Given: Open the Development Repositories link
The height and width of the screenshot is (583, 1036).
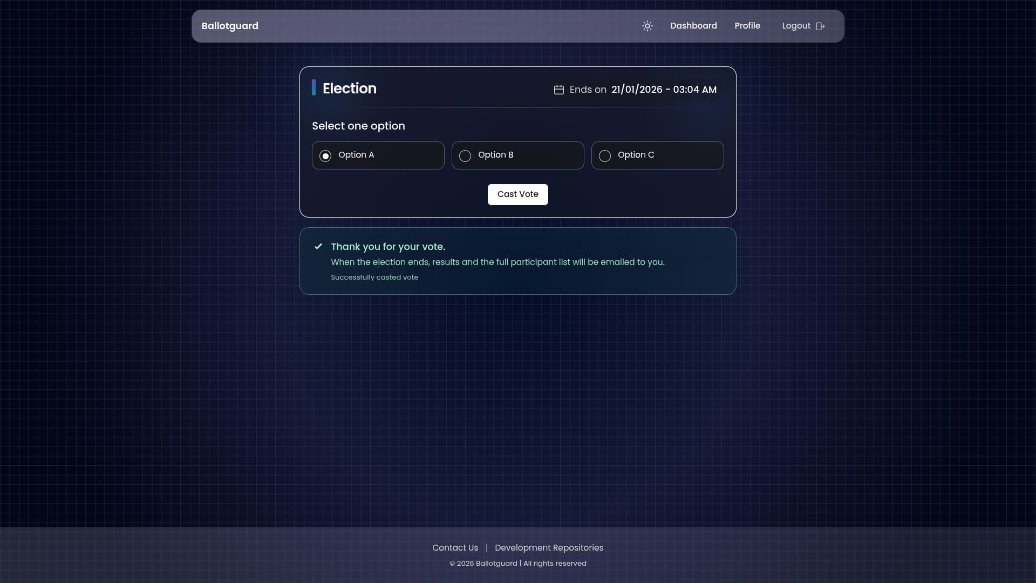Looking at the screenshot, I should click(548, 547).
